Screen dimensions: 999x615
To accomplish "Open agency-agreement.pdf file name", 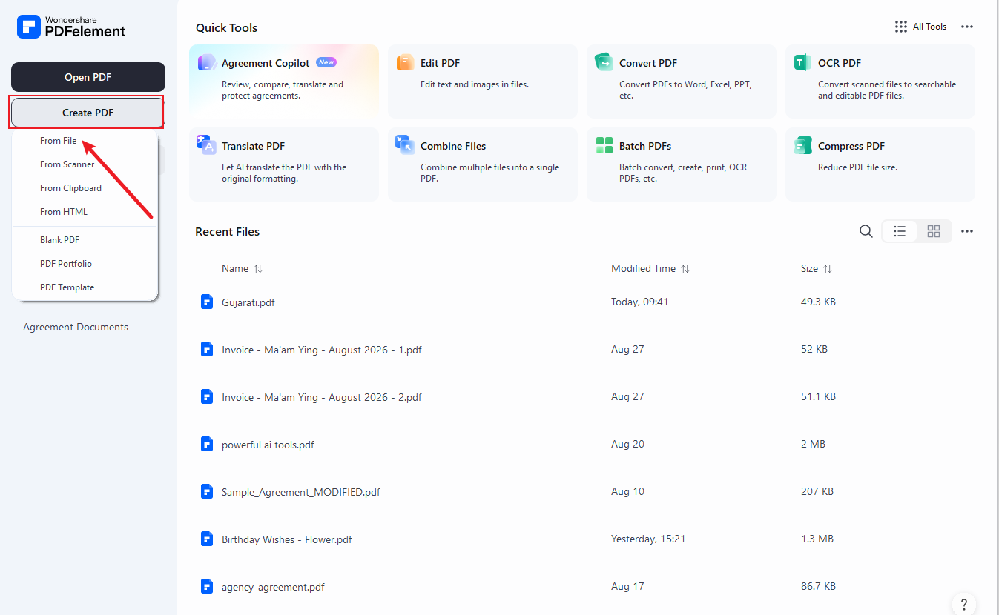I will [273, 587].
